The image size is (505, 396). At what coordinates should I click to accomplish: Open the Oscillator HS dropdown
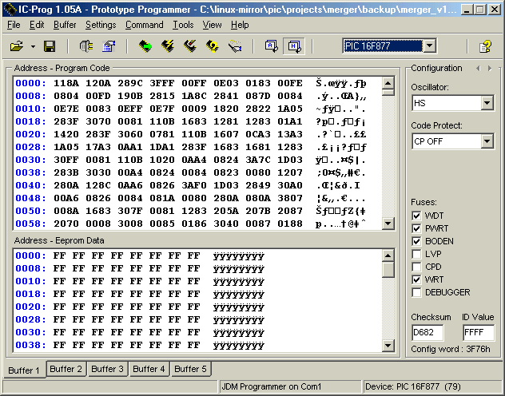487,103
